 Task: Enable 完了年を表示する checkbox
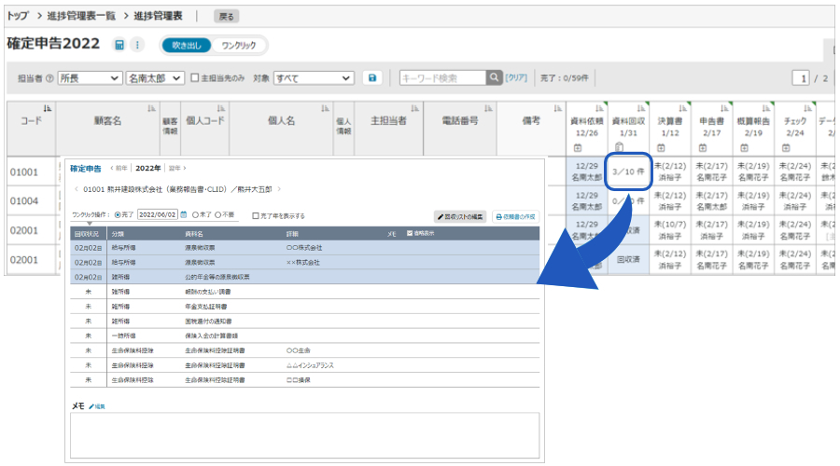pos(257,215)
